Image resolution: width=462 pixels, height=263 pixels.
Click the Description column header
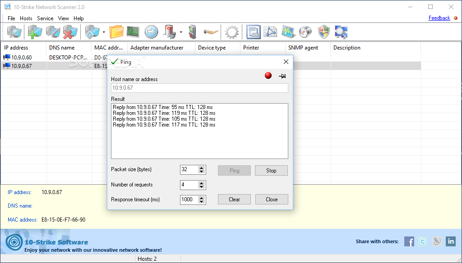(x=376, y=48)
